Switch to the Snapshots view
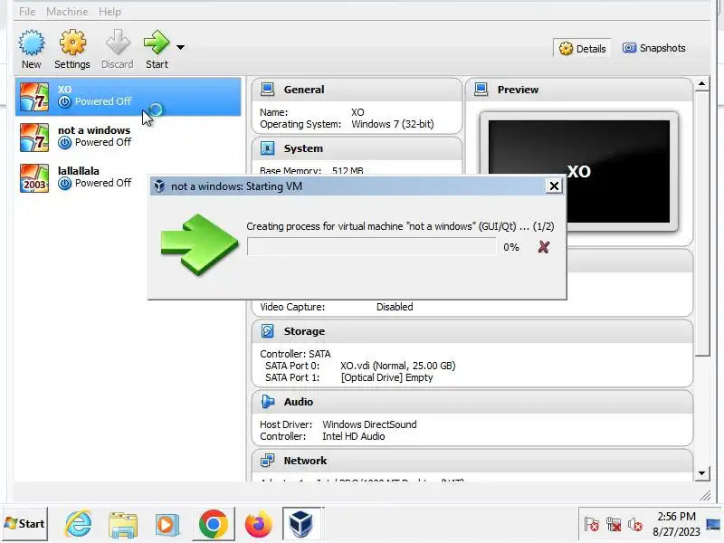Screen dimensions: 724x543 tap(653, 48)
